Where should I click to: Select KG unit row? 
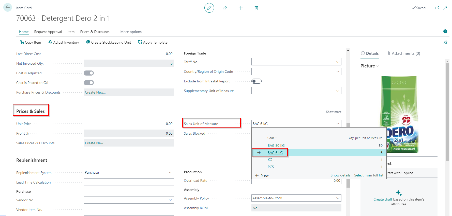point(319,160)
